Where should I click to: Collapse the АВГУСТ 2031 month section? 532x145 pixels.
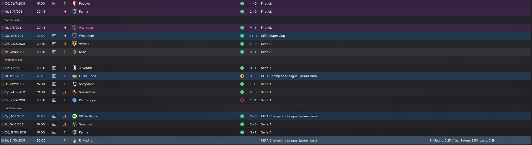(x=13, y=20)
